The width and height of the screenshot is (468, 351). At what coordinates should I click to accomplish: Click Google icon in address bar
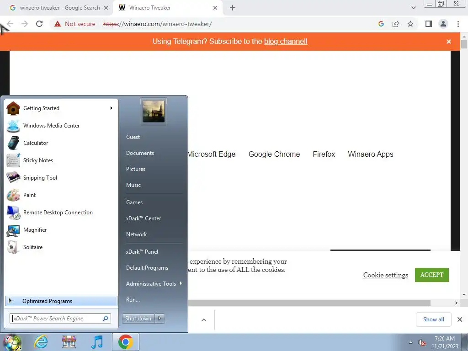coord(381,24)
